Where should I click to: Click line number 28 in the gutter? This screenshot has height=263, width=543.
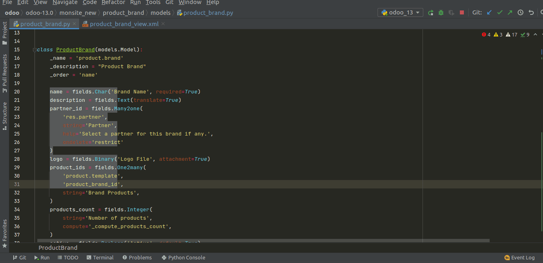click(x=16, y=159)
